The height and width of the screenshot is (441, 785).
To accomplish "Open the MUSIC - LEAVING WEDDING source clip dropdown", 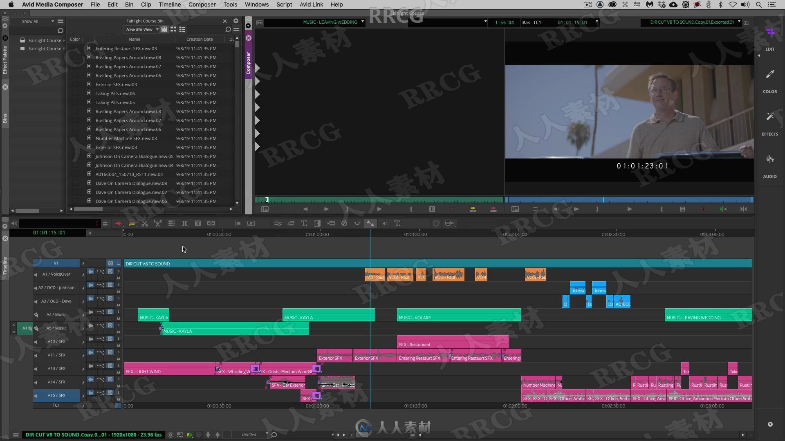I will 363,22.
